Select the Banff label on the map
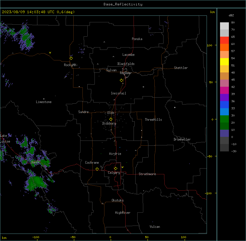This screenshot has height=241, width=246. (x=35, y=162)
